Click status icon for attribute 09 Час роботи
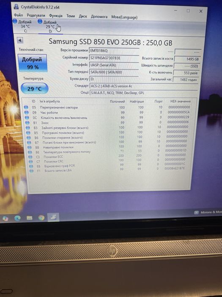The width and height of the screenshot is (222, 297). click(27, 112)
